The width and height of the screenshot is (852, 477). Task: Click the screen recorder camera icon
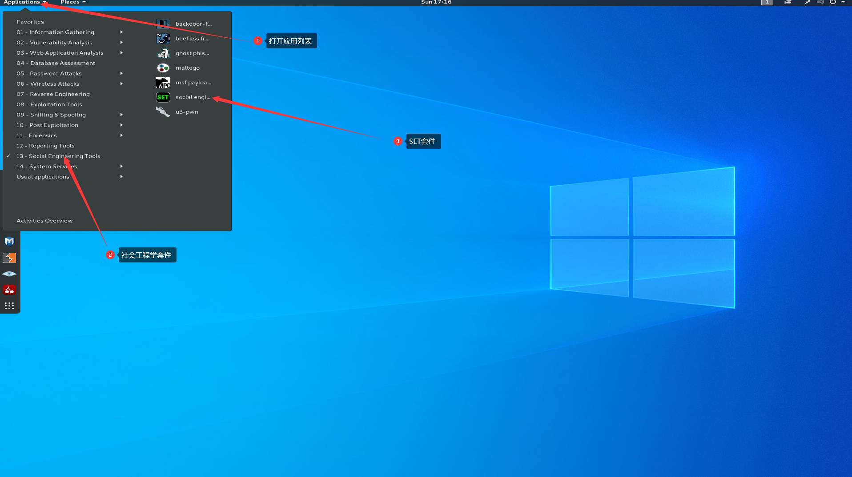[788, 2]
